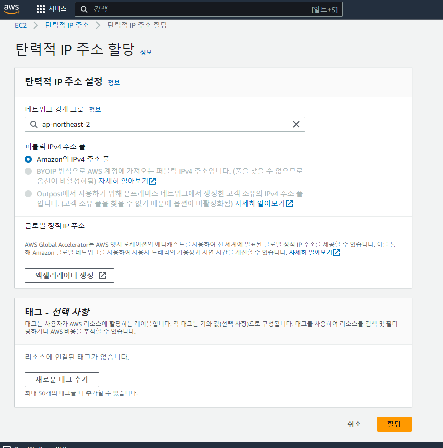Click the network border group ap-northeast-2 field
The image size is (443, 448).
pos(165,124)
